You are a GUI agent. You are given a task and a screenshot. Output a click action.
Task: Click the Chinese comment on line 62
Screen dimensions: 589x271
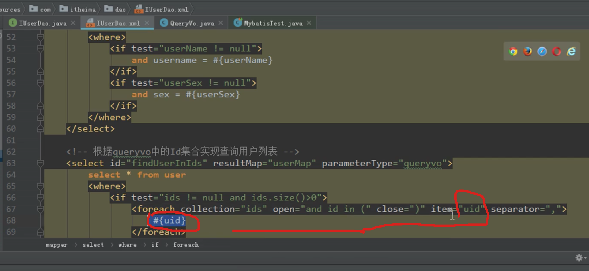pyautogui.click(x=183, y=152)
